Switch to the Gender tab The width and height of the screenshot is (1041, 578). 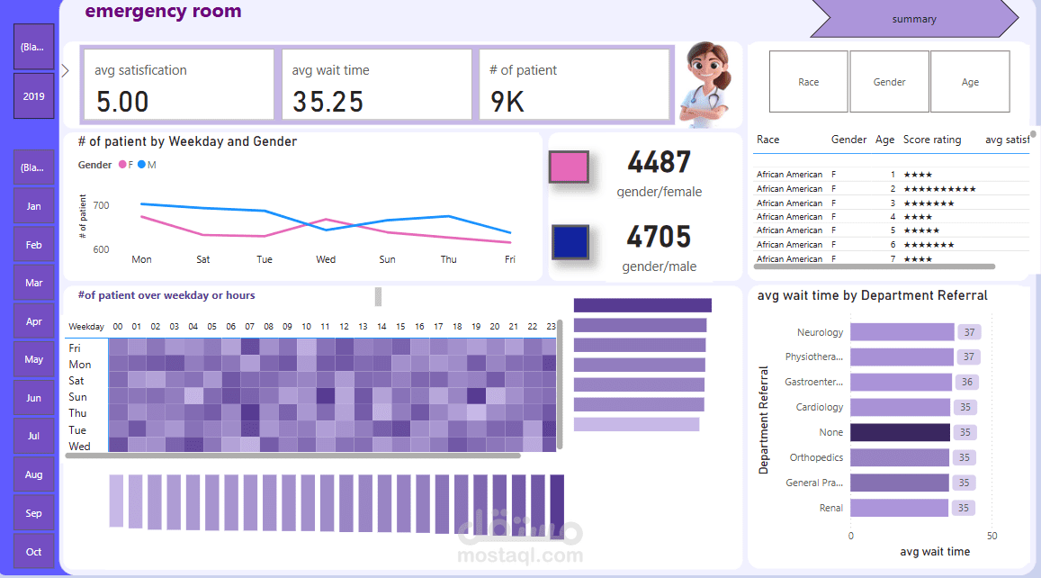click(890, 82)
